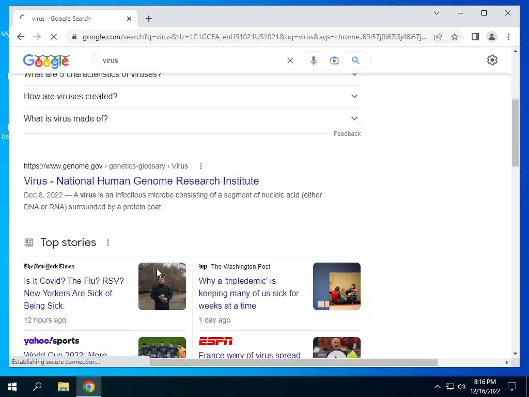Open the Washington Post story thumbnail
This screenshot has width=529, height=397.
click(337, 286)
